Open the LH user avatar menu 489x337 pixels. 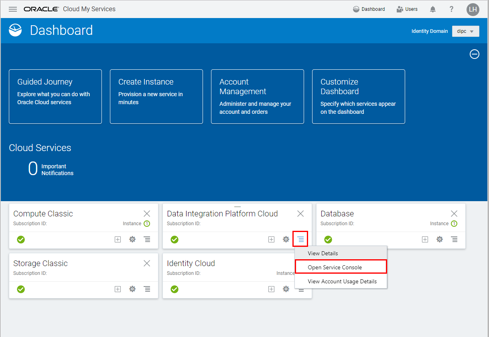click(x=473, y=9)
